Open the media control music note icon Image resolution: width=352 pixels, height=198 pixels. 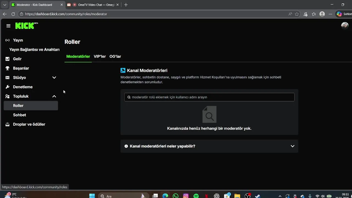point(305,14)
